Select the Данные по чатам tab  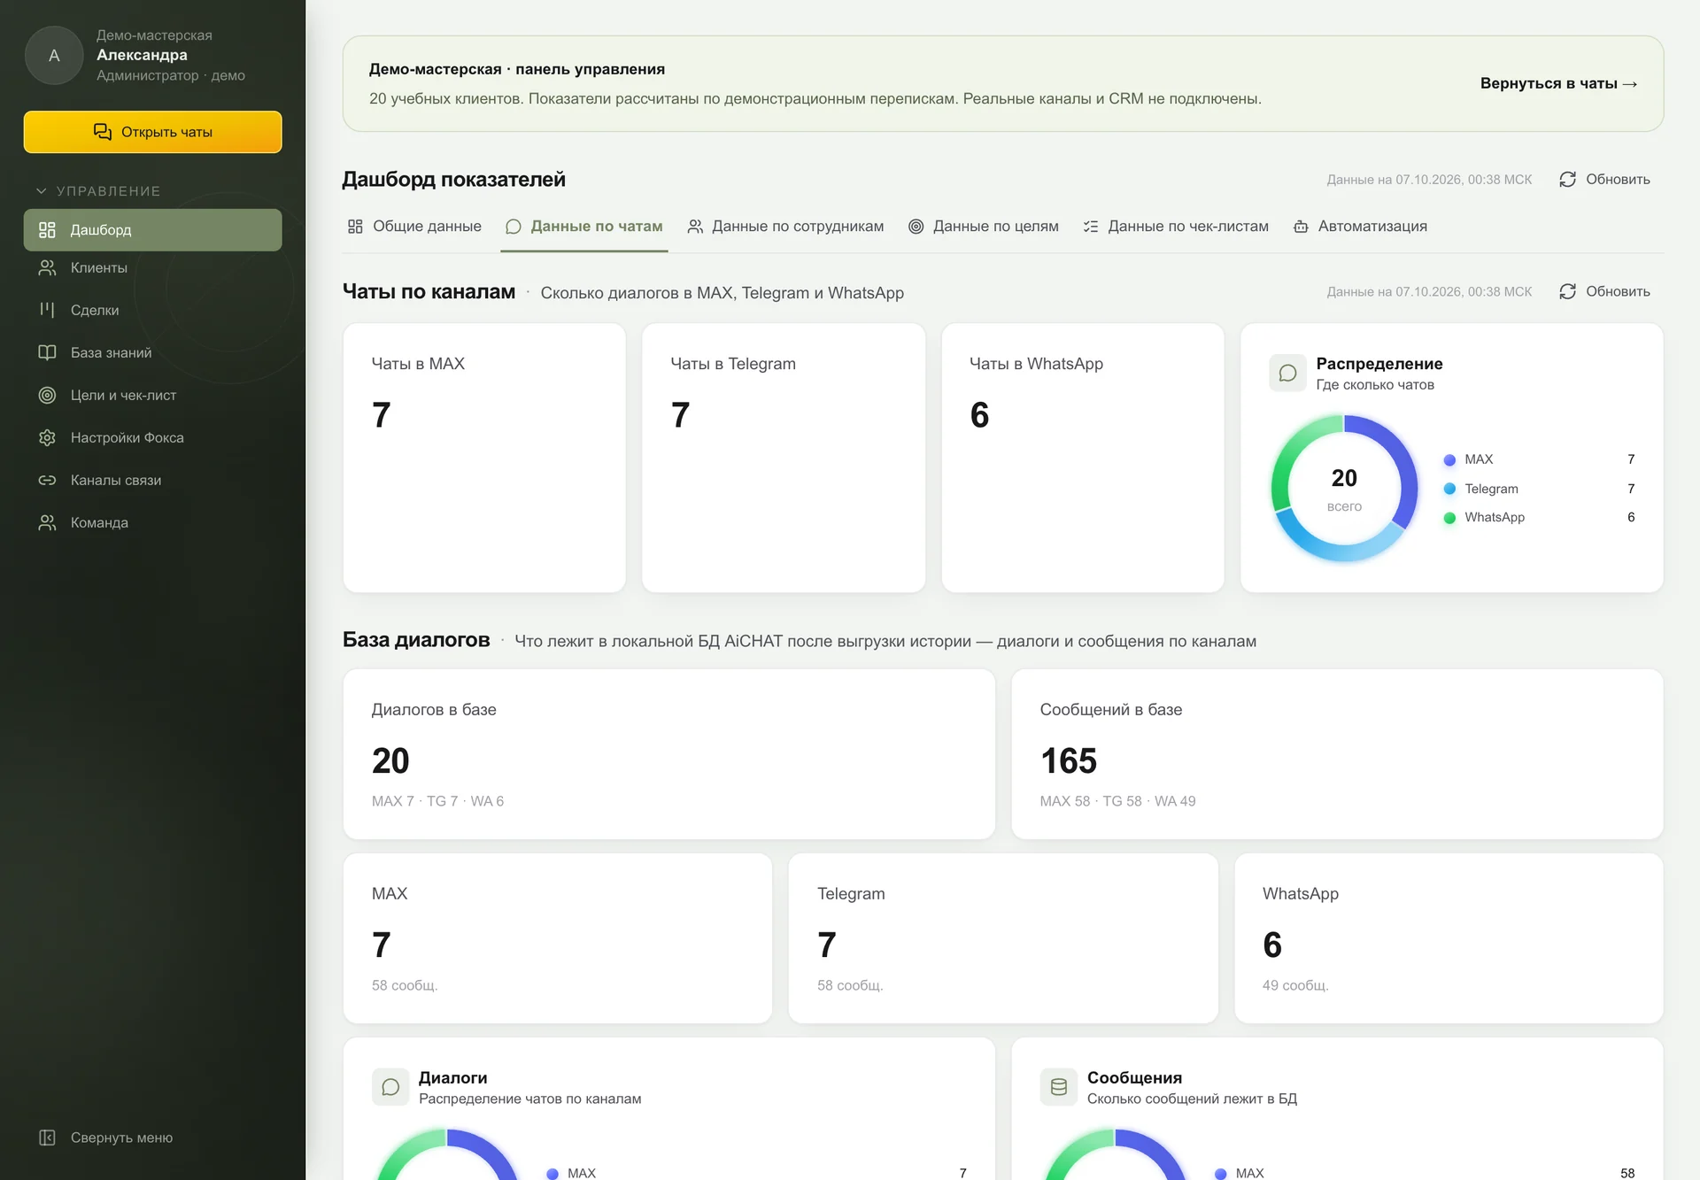coord(583,227)
